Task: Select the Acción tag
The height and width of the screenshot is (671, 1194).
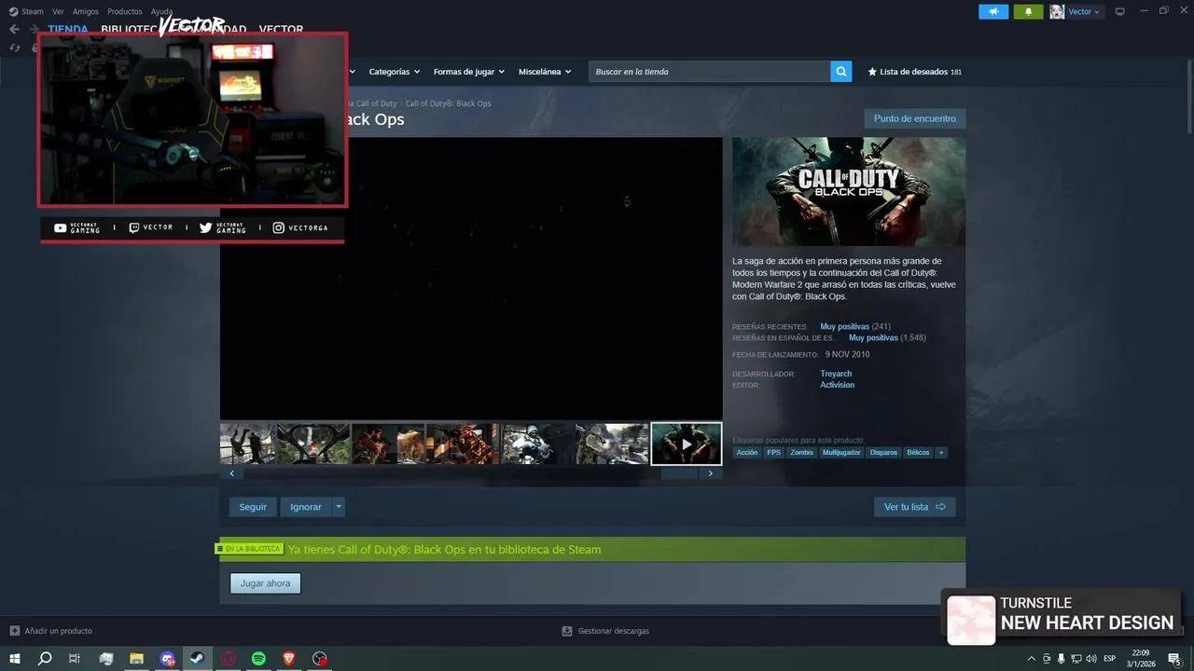Action: point(747,452)
